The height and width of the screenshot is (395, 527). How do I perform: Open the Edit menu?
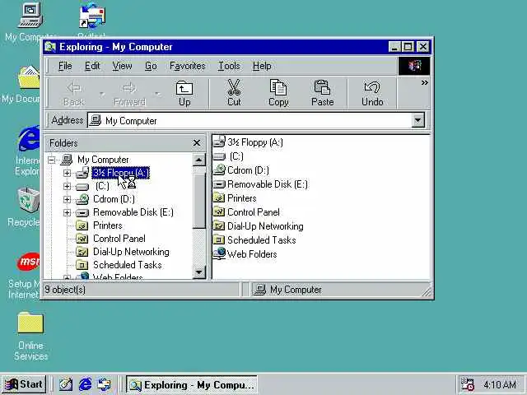(92, 66)
